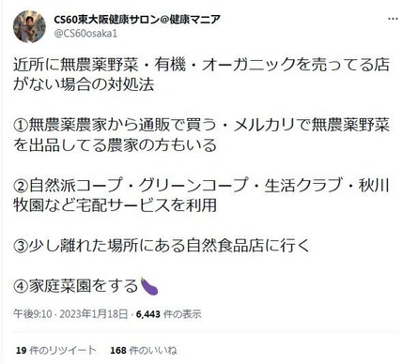This screenshot has width=403, height=364.
Task: Click the author's profile avatar
Action: click(x=29, y=26)
